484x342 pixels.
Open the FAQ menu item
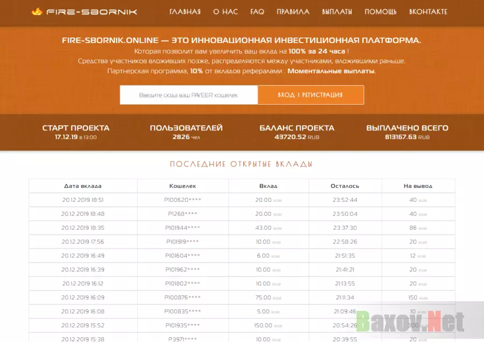[x=257, y=12]
